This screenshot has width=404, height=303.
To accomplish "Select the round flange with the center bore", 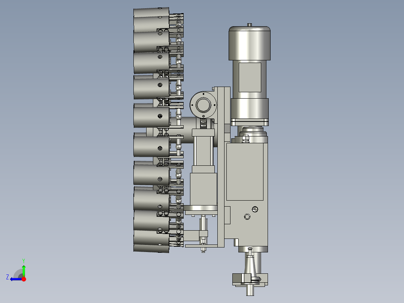I will (x=203, y=105).
